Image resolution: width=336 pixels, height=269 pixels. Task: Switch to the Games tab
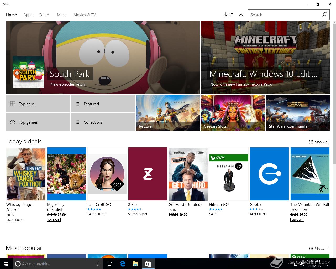click(x=44, y=15)
